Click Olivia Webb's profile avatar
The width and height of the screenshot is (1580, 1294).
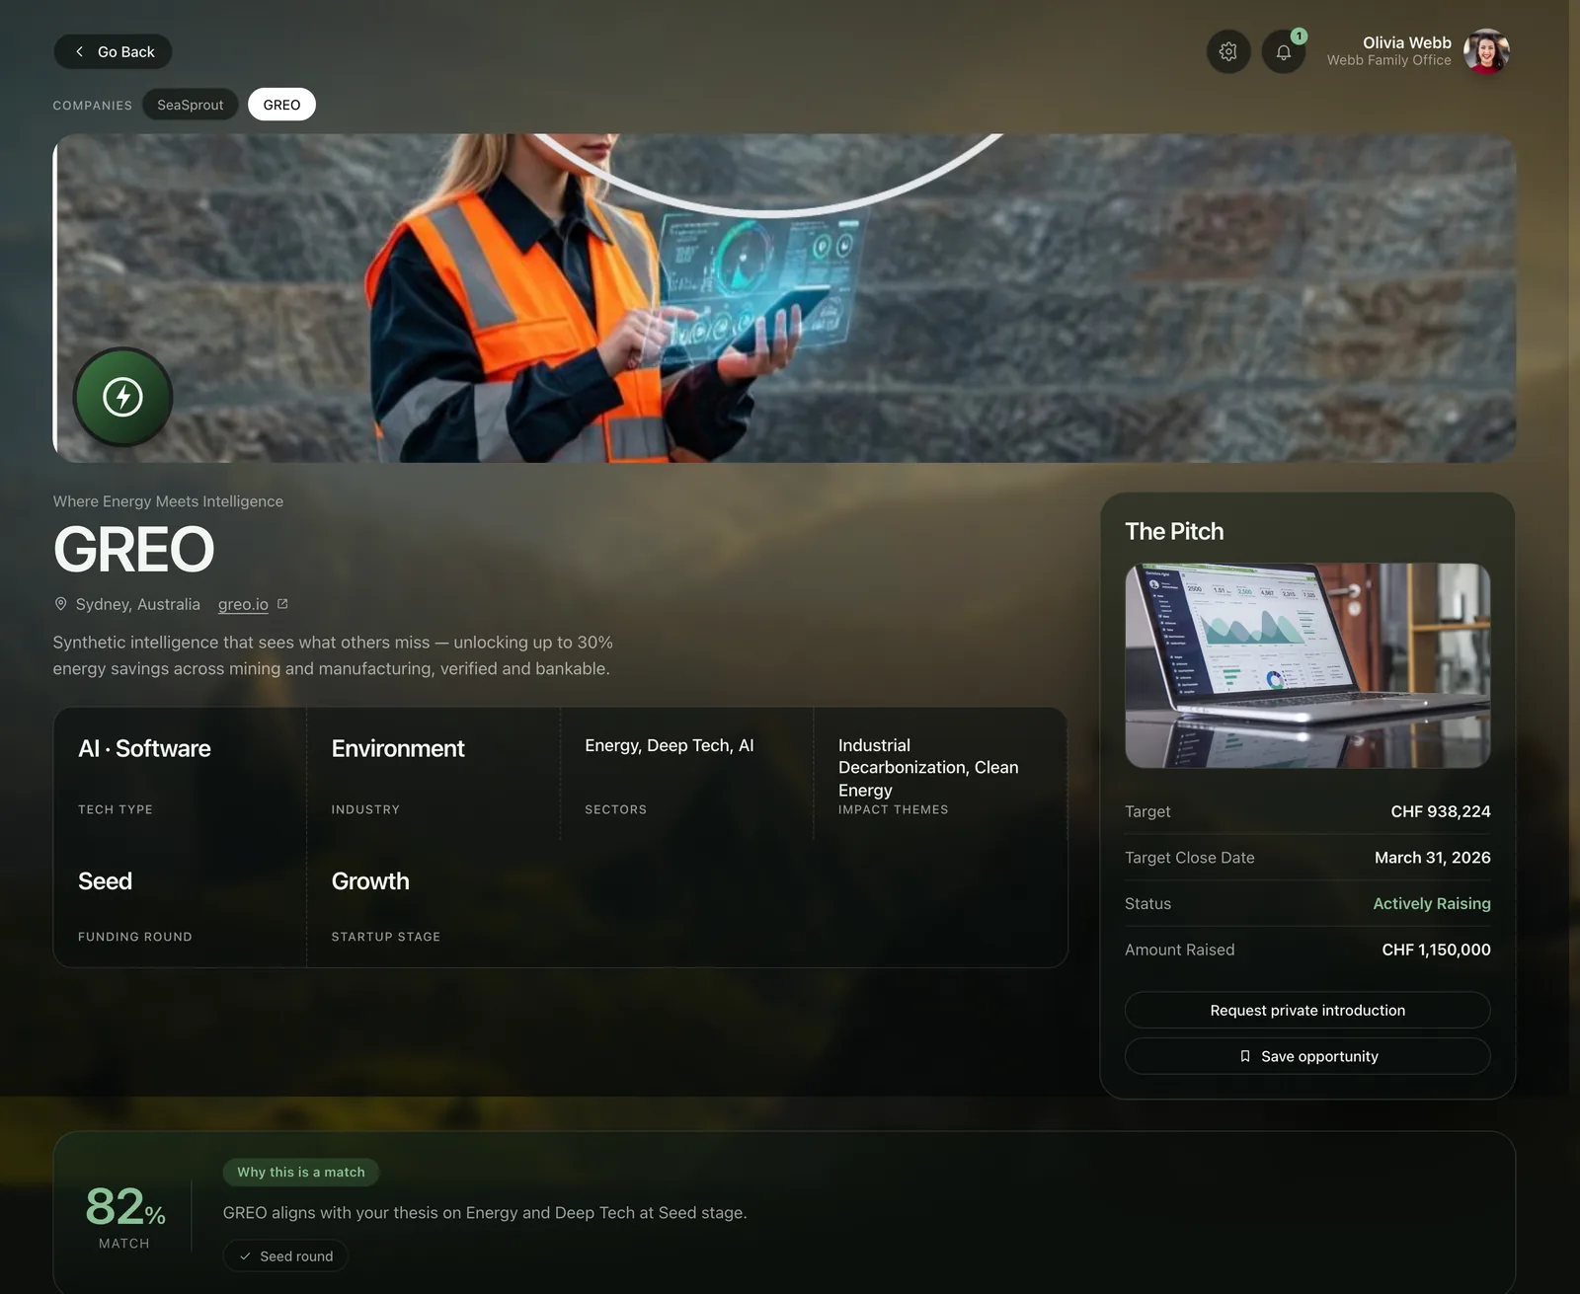pos(1486,51)
